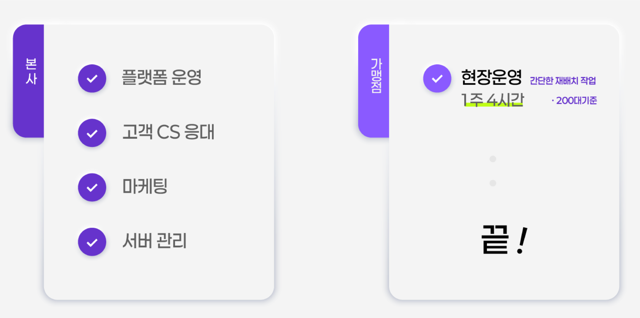
Task: Select the 가맹점 side tab
Action: pyautogui.click(x=374, y=81)
